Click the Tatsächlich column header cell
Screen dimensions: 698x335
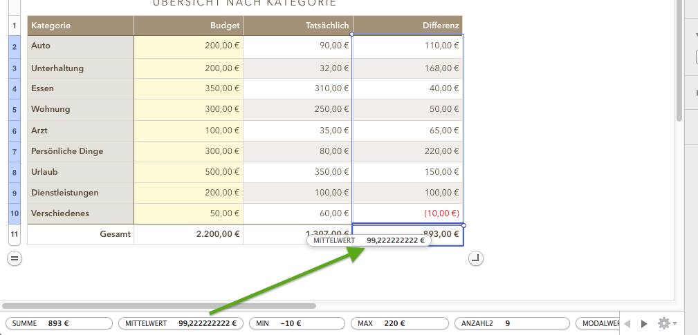[298, 26]
